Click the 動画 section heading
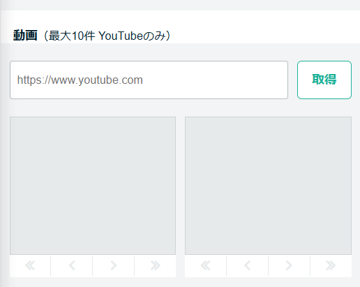 tap(25, 36)
